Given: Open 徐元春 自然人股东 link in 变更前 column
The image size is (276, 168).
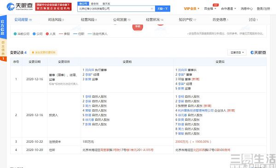Looking at the screenshot, I should 90,120.
